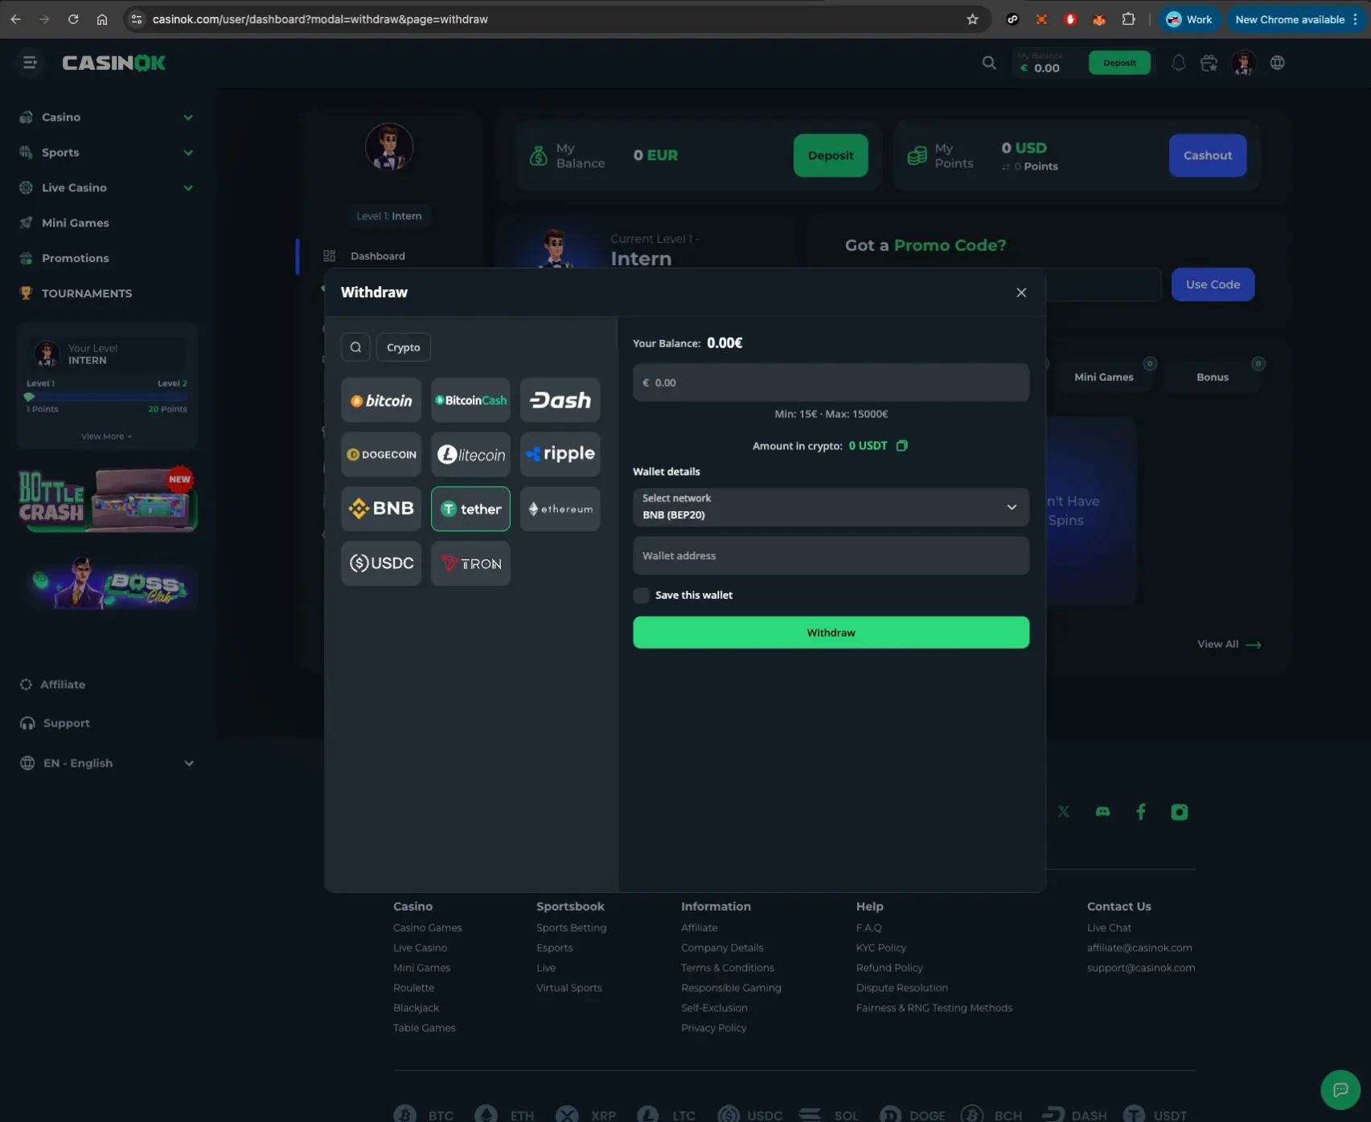Expand View More under your level

106,436
